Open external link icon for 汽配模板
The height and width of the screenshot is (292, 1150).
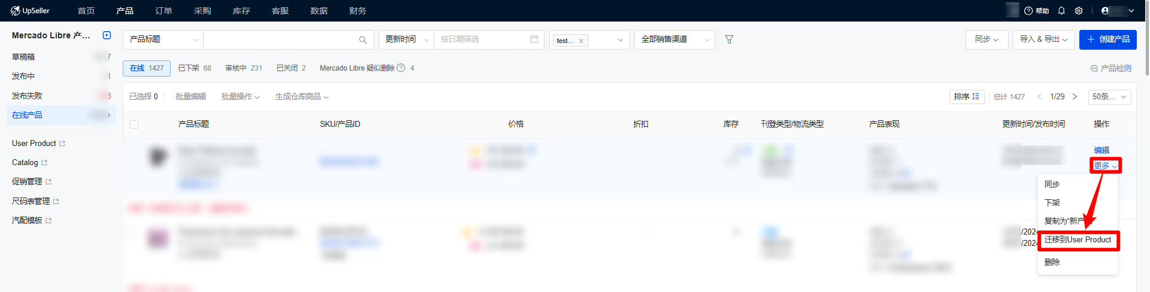click(49, 221)
